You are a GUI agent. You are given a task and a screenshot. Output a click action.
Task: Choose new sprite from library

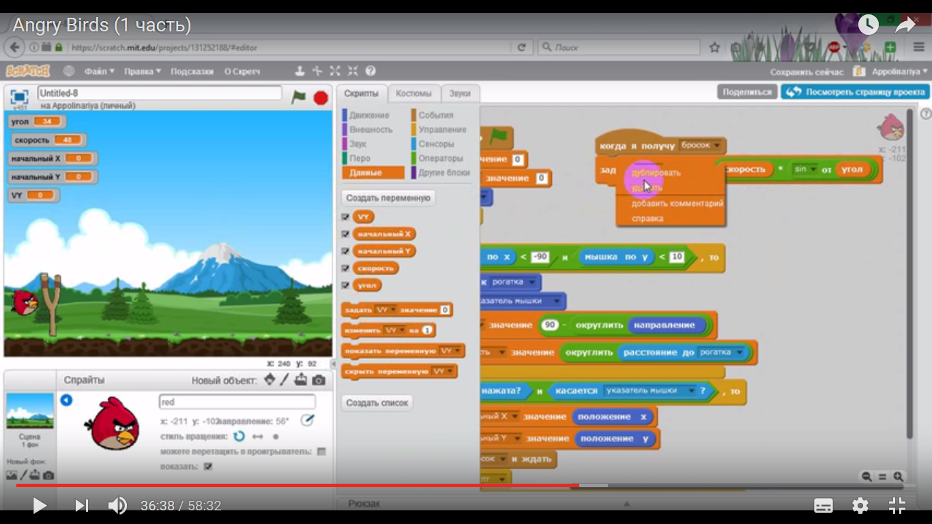click(x=270, y=380)
